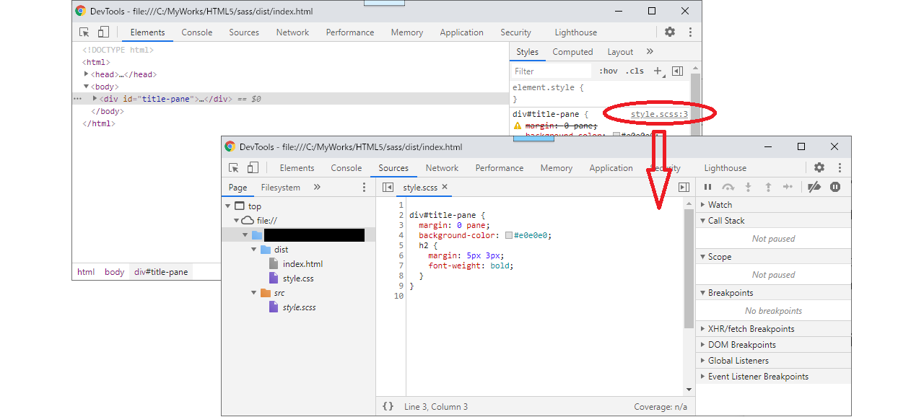Viewport: 924px width, 417px height.
Task: Open the style.scss:3 source link
Action: point(659,114)
